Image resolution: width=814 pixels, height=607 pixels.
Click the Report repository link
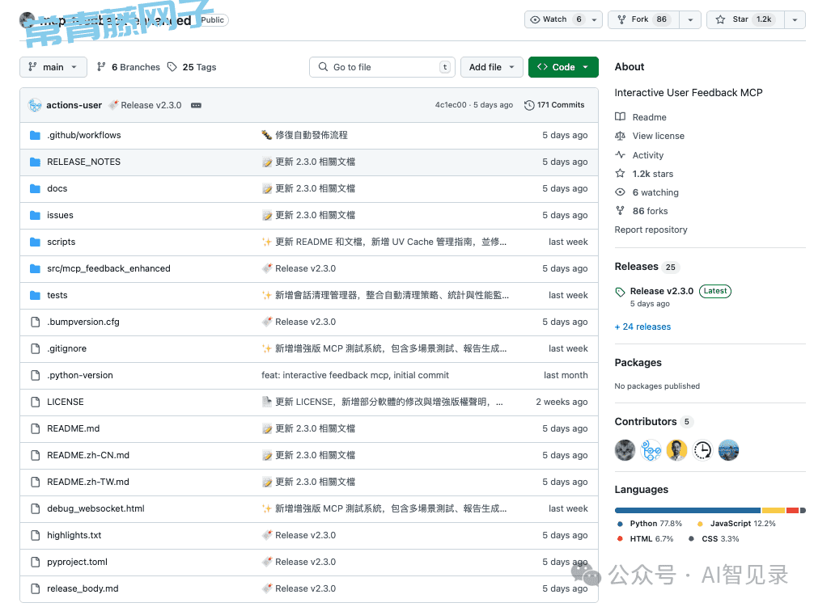pos(651,230)
